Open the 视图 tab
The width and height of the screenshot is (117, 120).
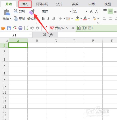pos(108,4)
